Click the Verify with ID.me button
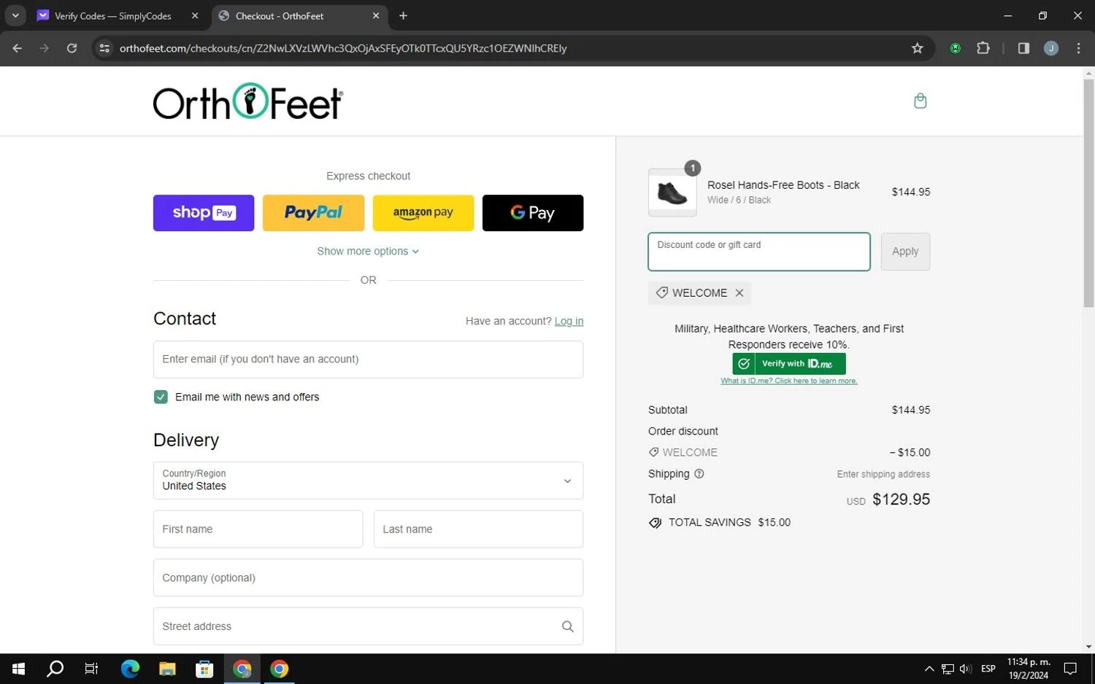This screenshot has width=1095, height=684. [789, 363]
